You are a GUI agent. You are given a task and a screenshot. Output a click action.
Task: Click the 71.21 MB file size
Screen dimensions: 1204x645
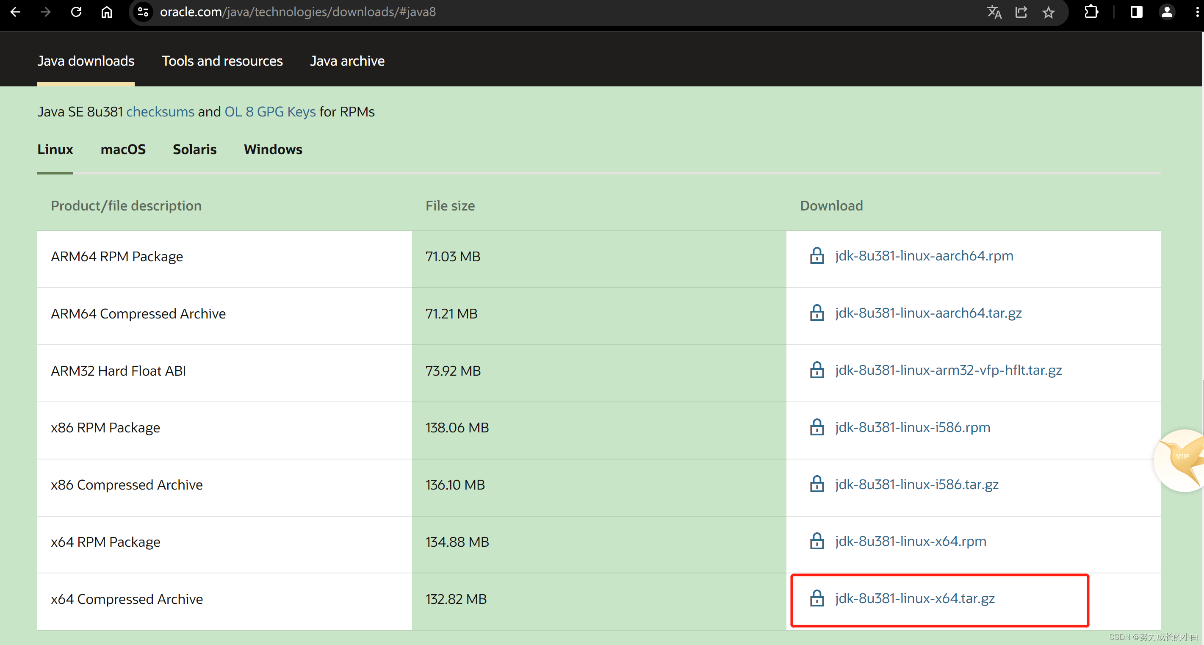click(x=451, y=313)
